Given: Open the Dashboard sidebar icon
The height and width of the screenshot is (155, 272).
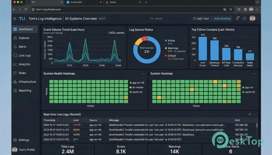Looking at the screenshot, I should coord(15,29).
